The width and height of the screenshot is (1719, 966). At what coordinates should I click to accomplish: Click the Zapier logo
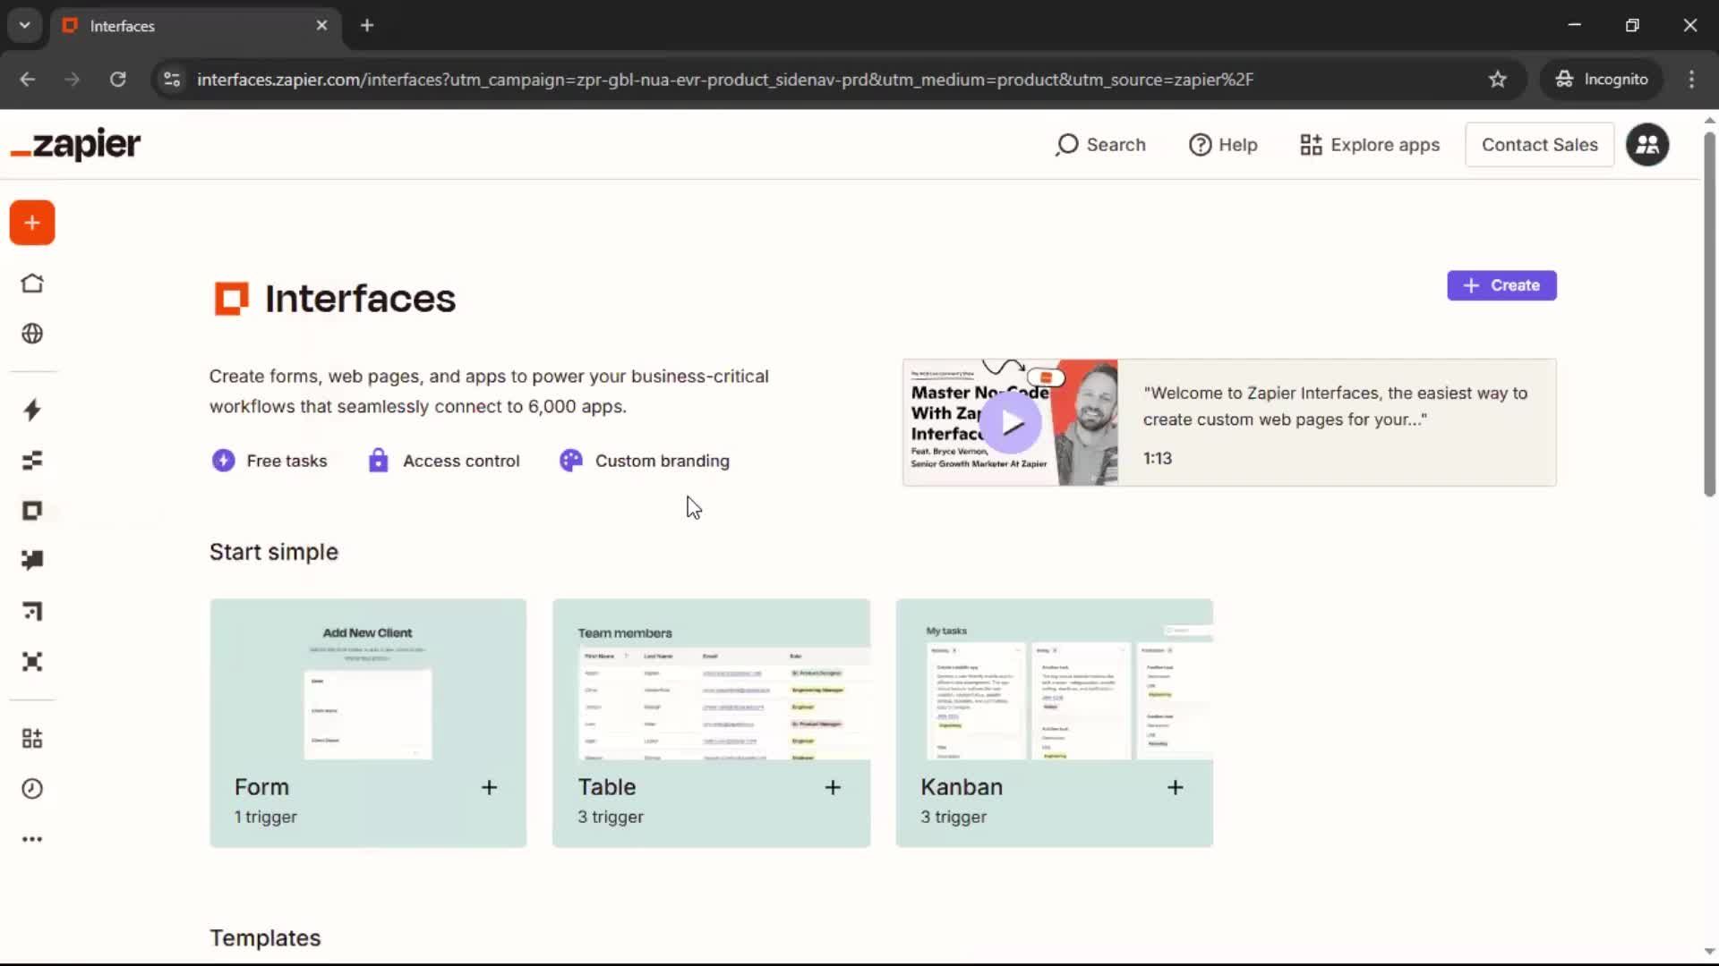point(75,144)
